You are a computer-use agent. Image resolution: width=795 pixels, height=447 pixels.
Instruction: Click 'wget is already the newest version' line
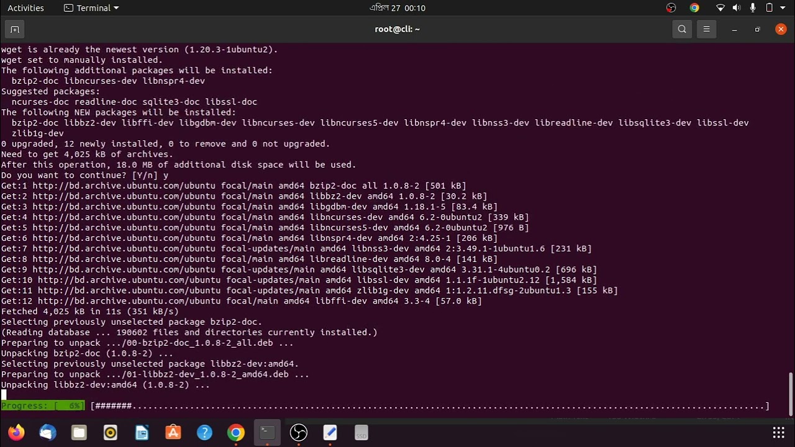pyautogui.click(x=140, y=49)
